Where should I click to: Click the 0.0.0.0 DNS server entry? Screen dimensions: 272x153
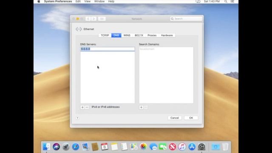108,49
